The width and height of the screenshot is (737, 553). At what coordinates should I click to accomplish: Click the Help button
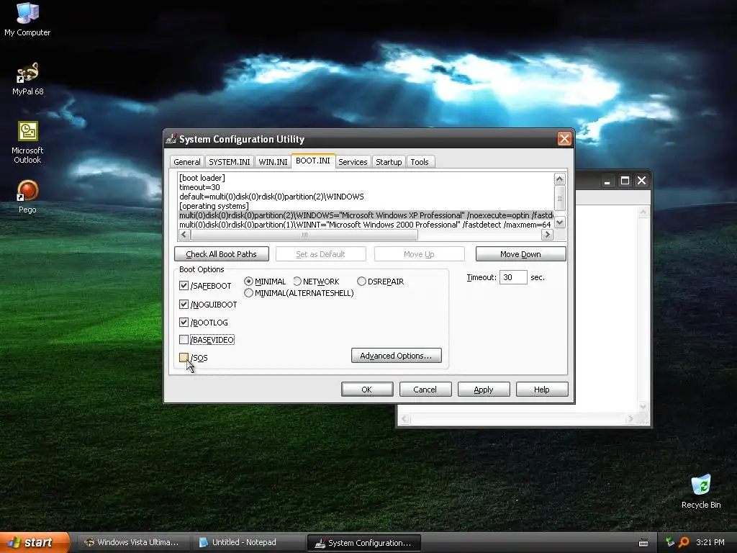[x=541, y=390]
